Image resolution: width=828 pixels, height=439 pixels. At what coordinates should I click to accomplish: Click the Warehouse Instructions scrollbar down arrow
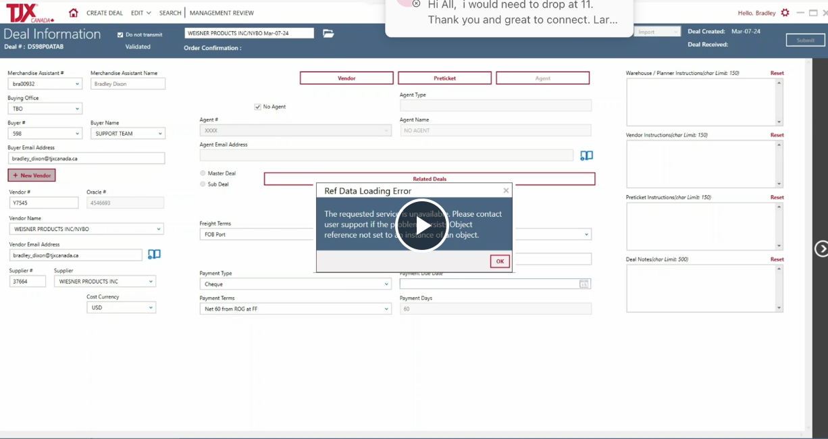coord(779,122)
